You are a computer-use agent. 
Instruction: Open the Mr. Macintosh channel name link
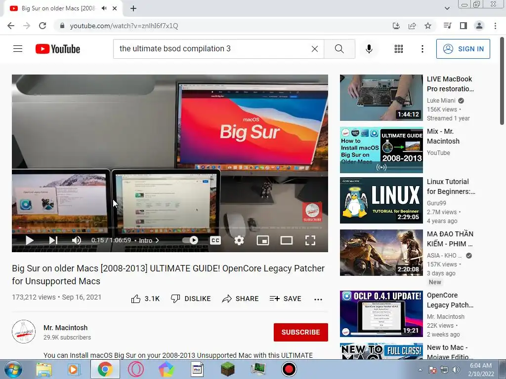click(66, 328)
